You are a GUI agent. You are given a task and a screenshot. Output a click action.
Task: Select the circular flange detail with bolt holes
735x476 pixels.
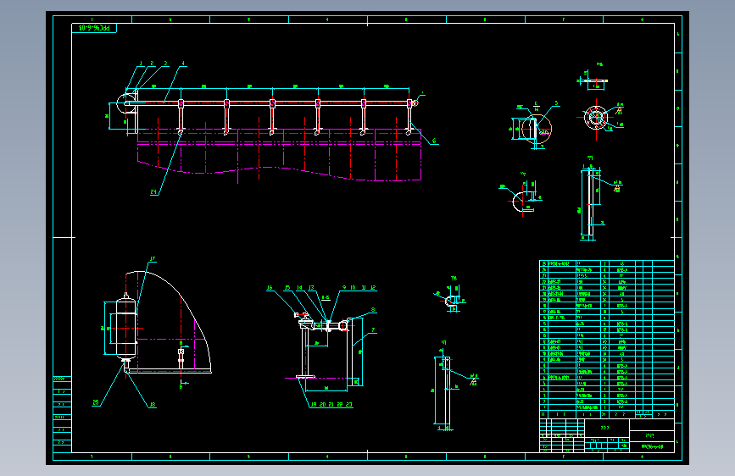[596, 117]
